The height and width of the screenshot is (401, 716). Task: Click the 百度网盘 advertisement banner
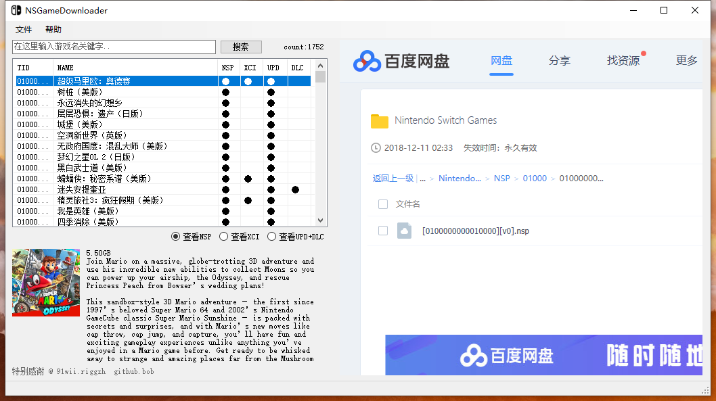click(544, 356)
